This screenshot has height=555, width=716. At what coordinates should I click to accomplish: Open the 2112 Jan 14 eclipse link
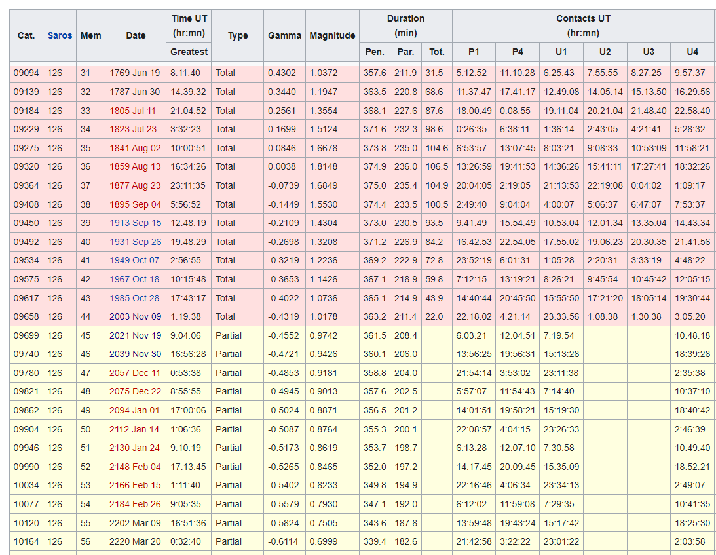[x=134, y=429]
